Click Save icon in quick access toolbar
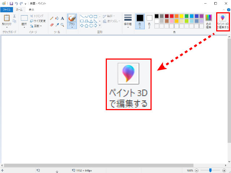The image size is (231, 173). click(11, 4)
